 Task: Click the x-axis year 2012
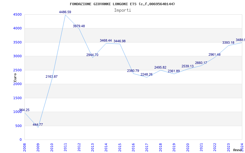pos(79,147)
